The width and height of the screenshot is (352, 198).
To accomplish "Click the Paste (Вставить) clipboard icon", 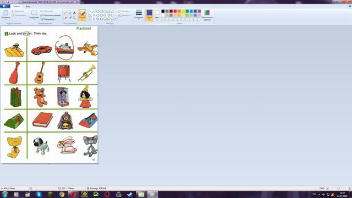I will click(x=6, y=13).
